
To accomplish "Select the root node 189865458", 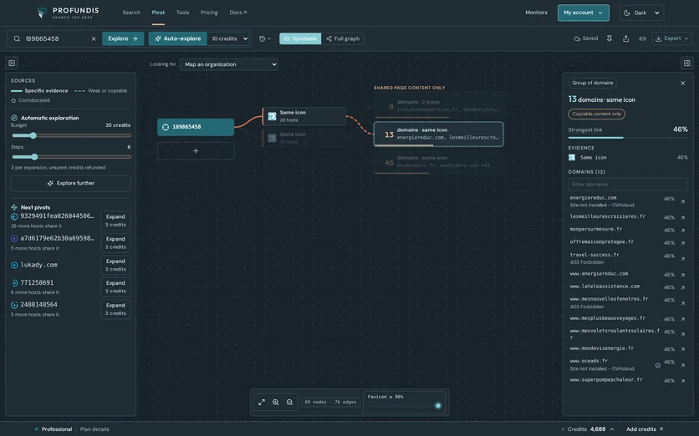I will [196, 127].
